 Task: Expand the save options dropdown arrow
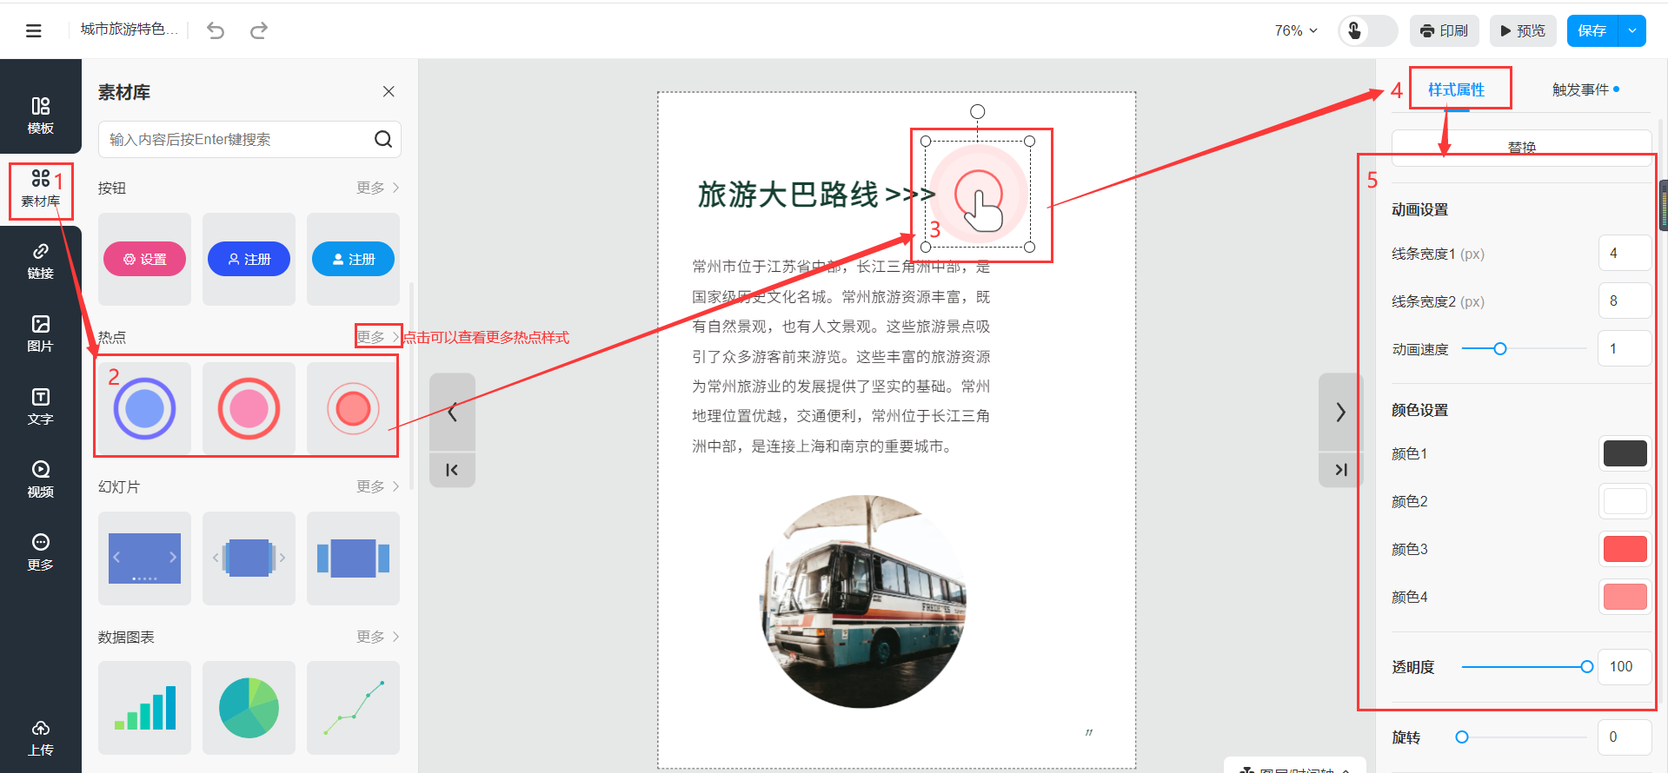tap(1631, 31)
